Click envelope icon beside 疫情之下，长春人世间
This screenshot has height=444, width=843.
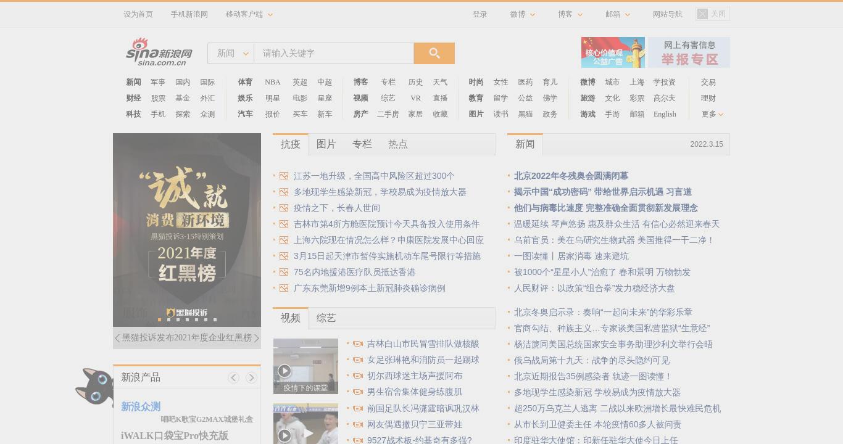coord(284,208)
